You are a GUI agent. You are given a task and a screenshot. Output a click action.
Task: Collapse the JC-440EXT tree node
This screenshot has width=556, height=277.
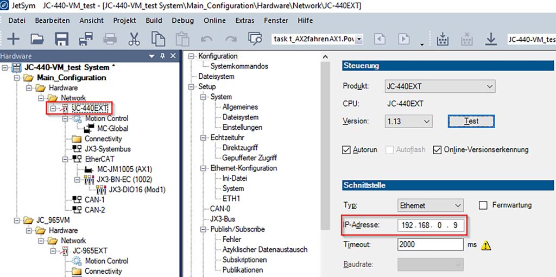[x=53, y=108]
